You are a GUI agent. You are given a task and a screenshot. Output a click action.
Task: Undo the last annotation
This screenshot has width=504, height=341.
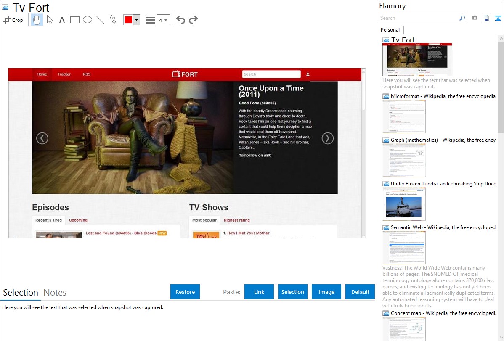pos(180,20)
